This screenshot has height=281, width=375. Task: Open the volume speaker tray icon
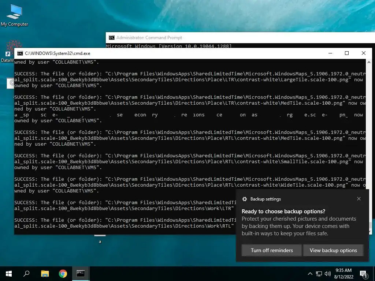pyautogui.click(x=328, y=274)
